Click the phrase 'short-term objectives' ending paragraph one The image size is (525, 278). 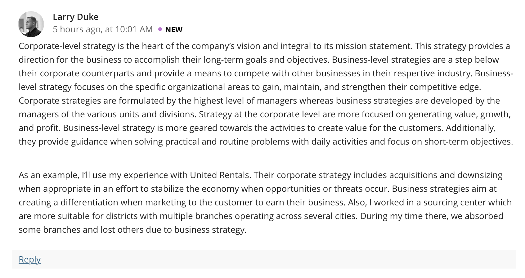coord(468,141)
